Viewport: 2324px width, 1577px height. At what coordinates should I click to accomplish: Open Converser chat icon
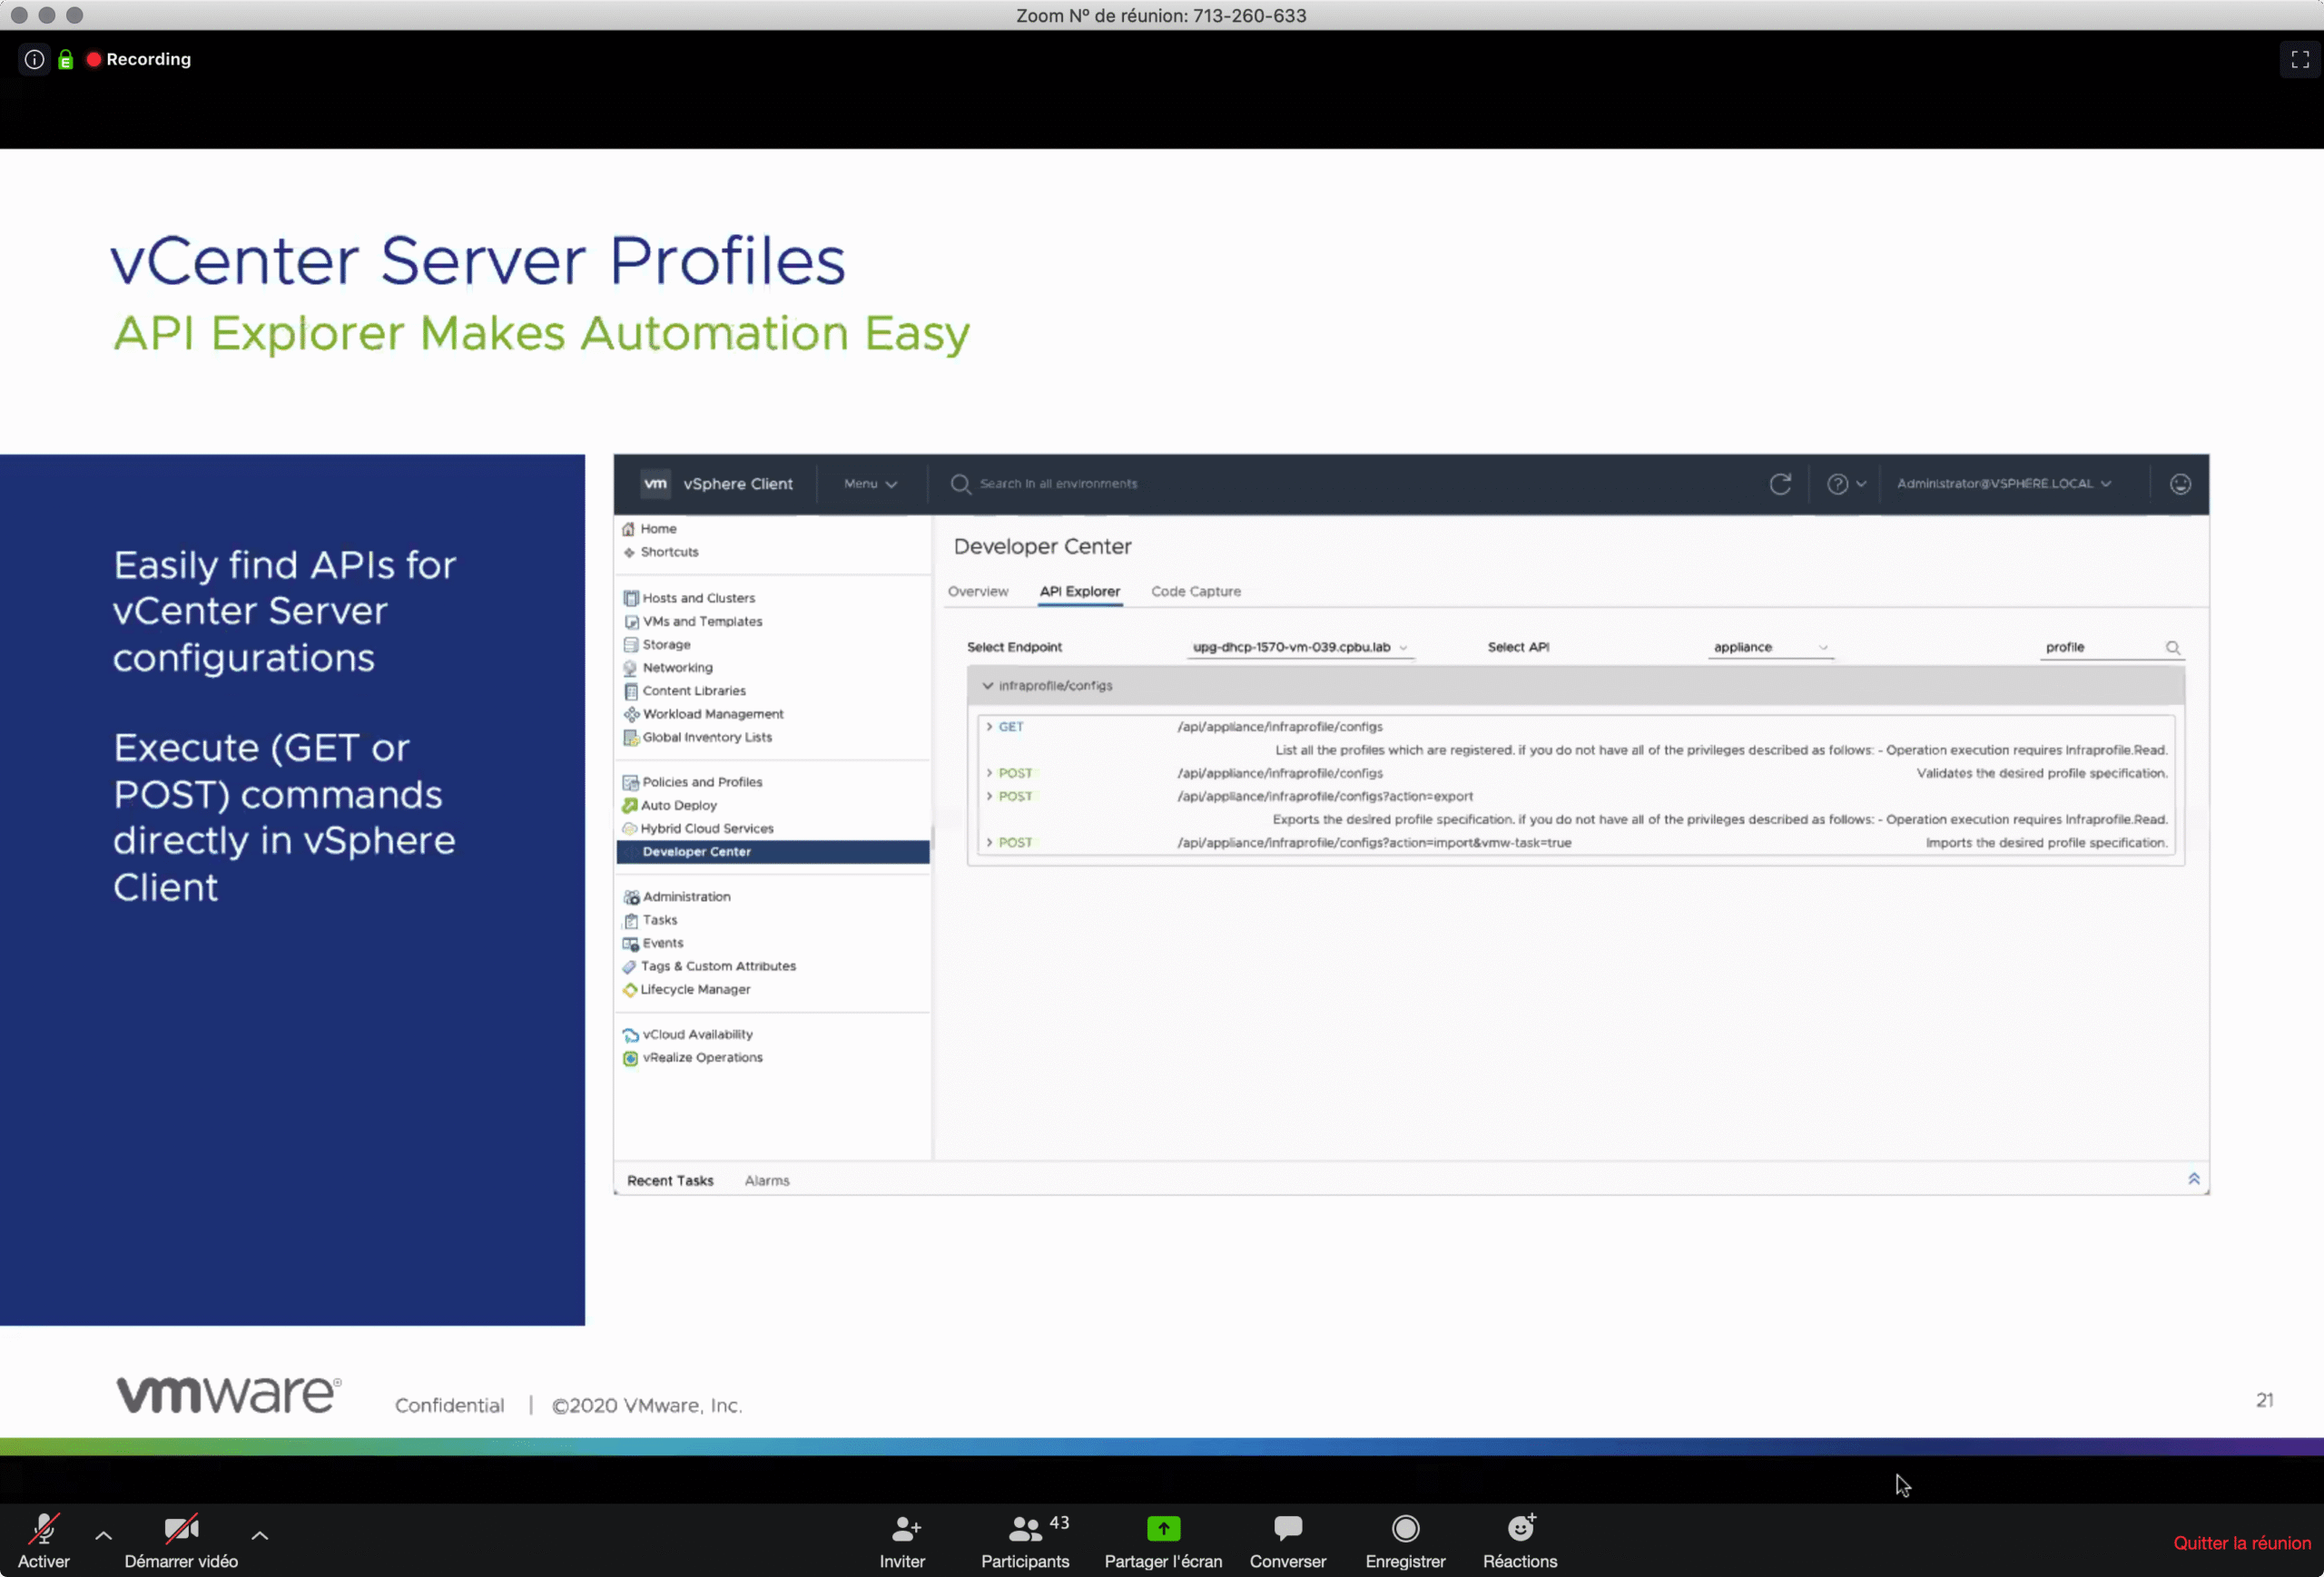(x=1287, y=1529)
